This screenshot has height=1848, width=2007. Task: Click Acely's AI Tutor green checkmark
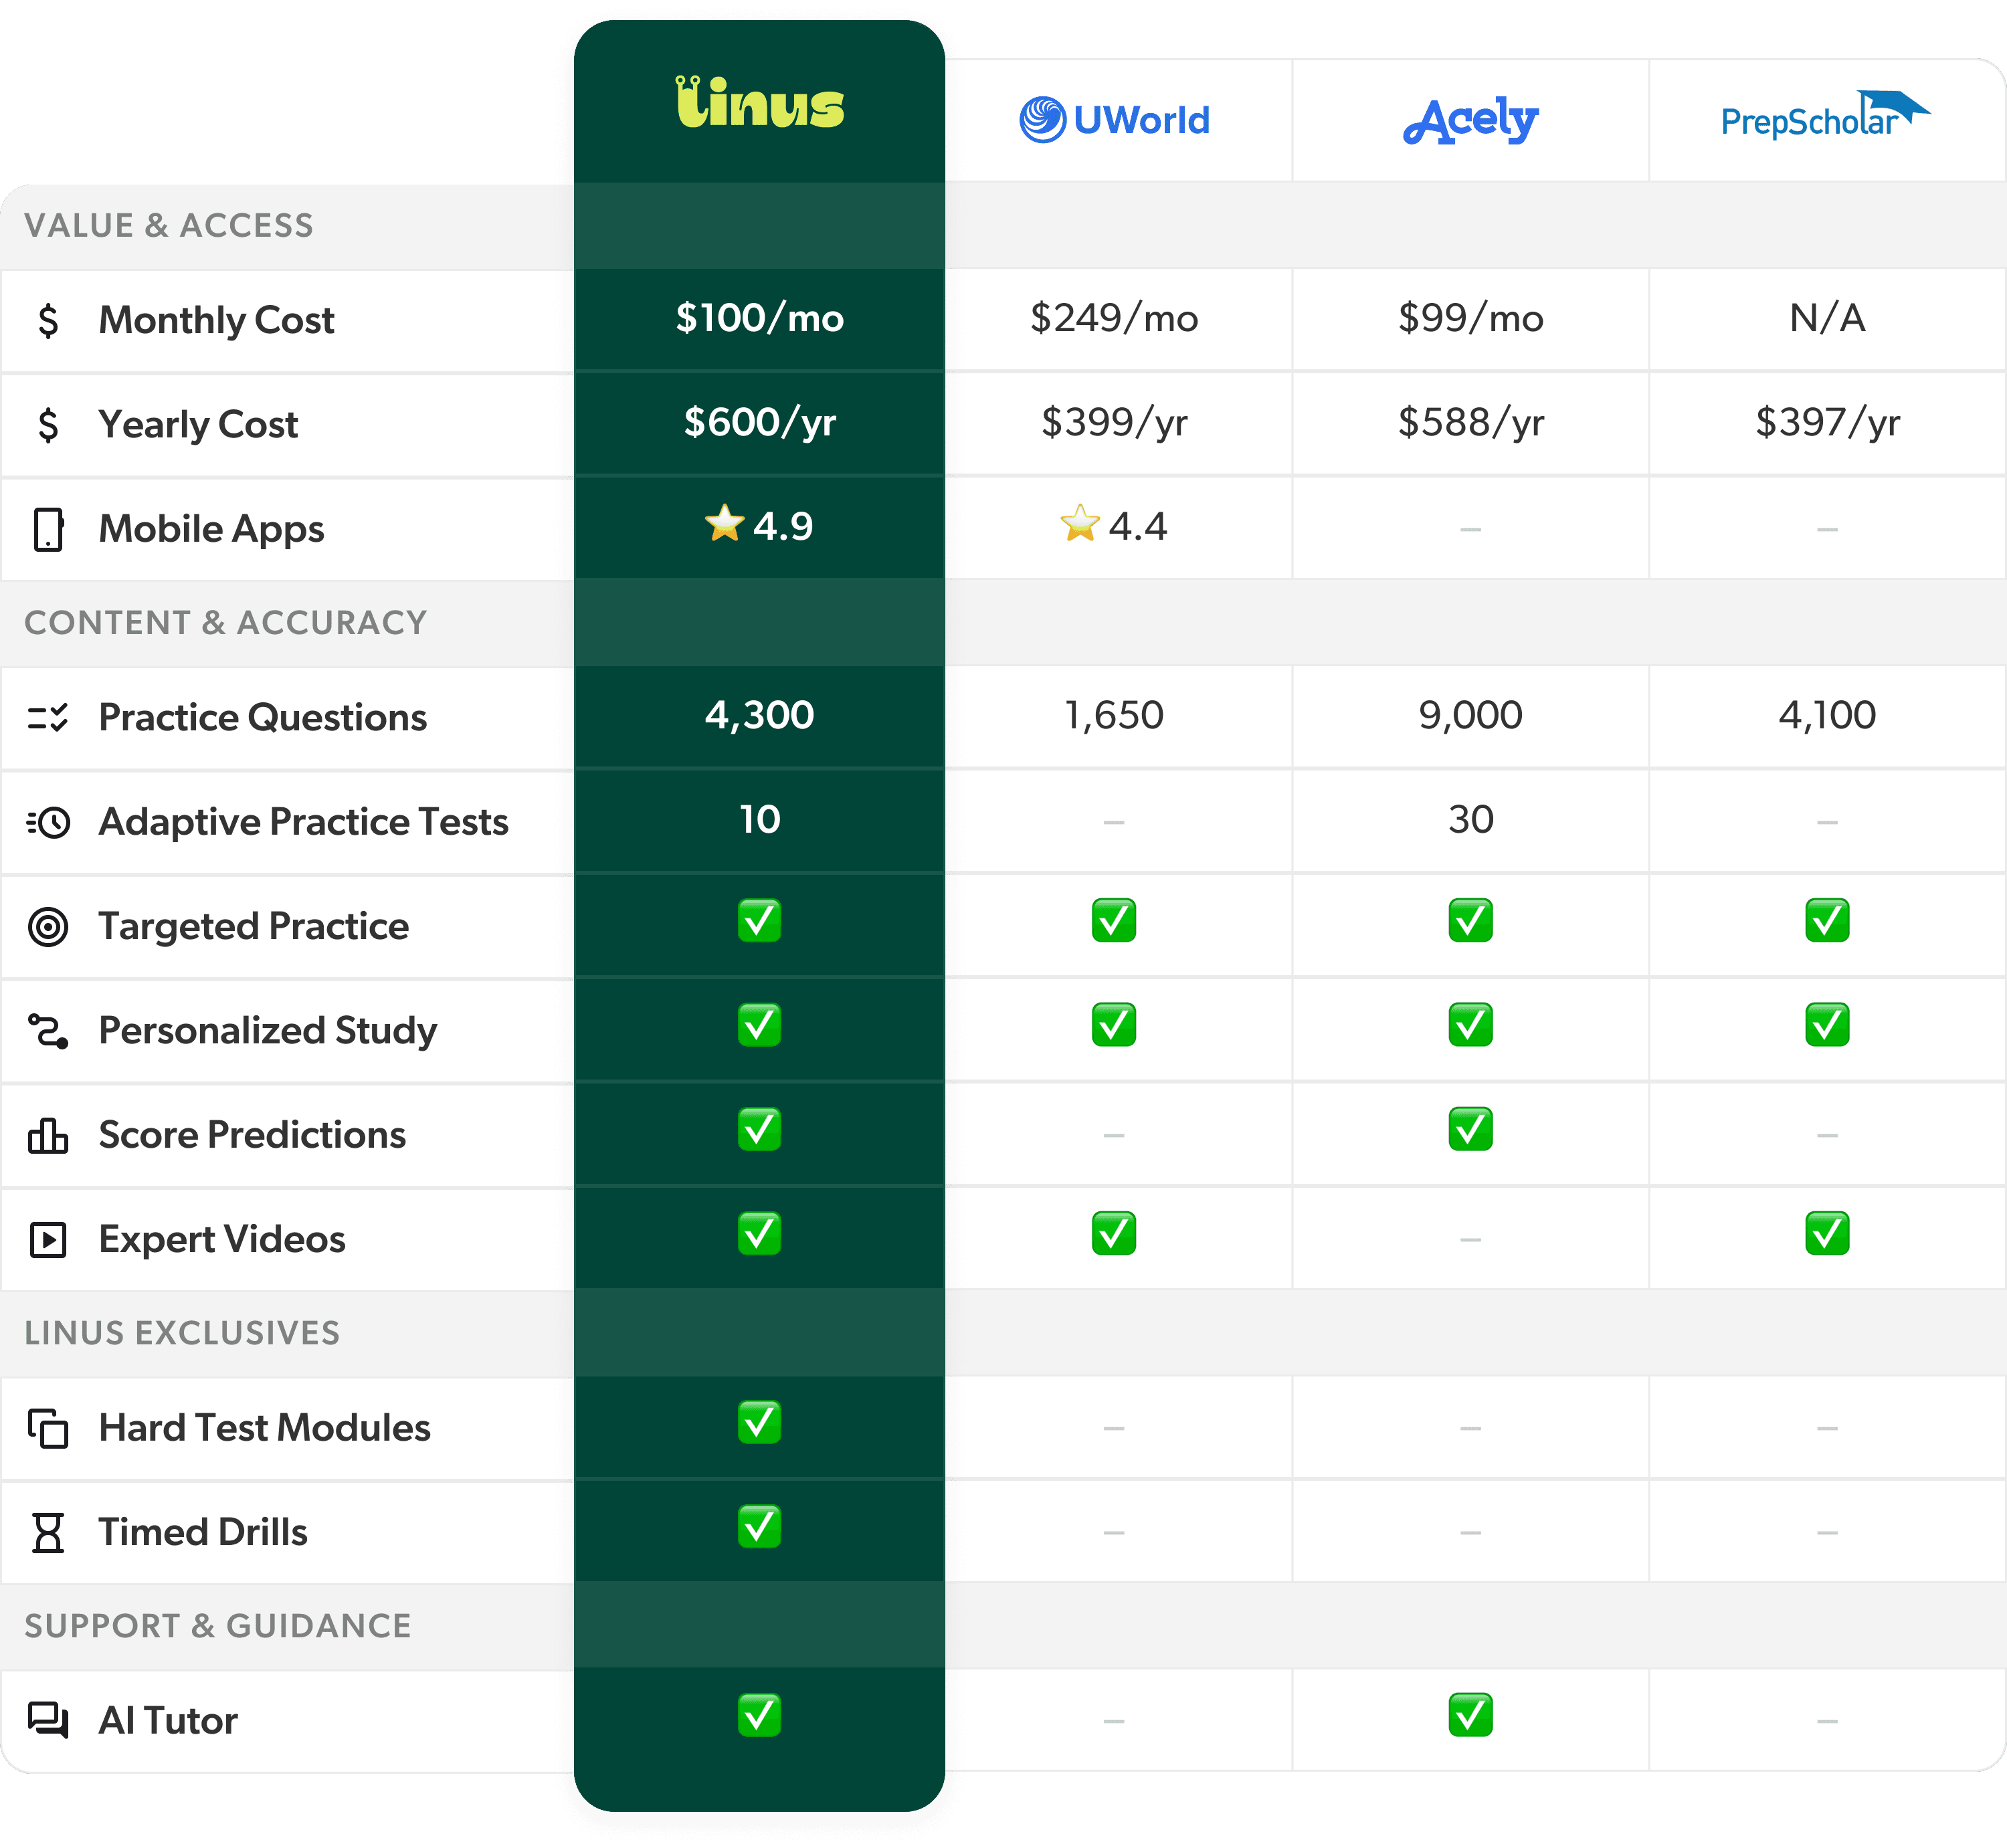tap(1470, 1715)
